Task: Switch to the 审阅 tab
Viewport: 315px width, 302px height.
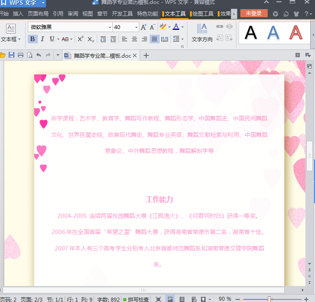Action: pyautogui.click(x=73, y=13)
